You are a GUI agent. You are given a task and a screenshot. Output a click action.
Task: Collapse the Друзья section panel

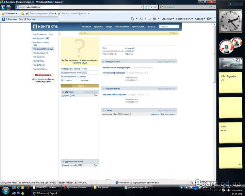(x=63, y=92)
